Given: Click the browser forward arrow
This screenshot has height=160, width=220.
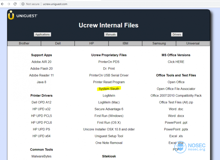Looking at the screenshot, I should click(x=9, y=4).
